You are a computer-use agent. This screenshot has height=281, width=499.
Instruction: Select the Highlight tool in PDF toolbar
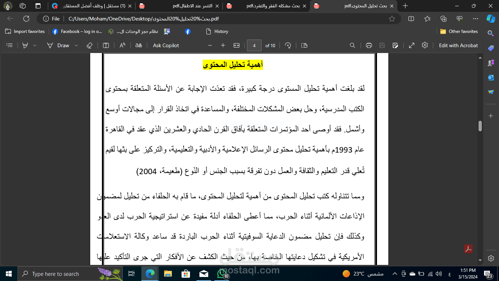(25, 45)
